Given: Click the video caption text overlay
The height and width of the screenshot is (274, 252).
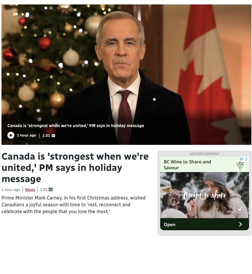Looking at the screenshot, I should pos(76,126).
